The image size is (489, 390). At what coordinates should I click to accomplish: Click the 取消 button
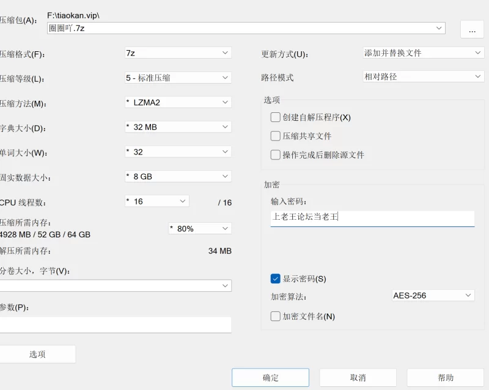point(358,378)
